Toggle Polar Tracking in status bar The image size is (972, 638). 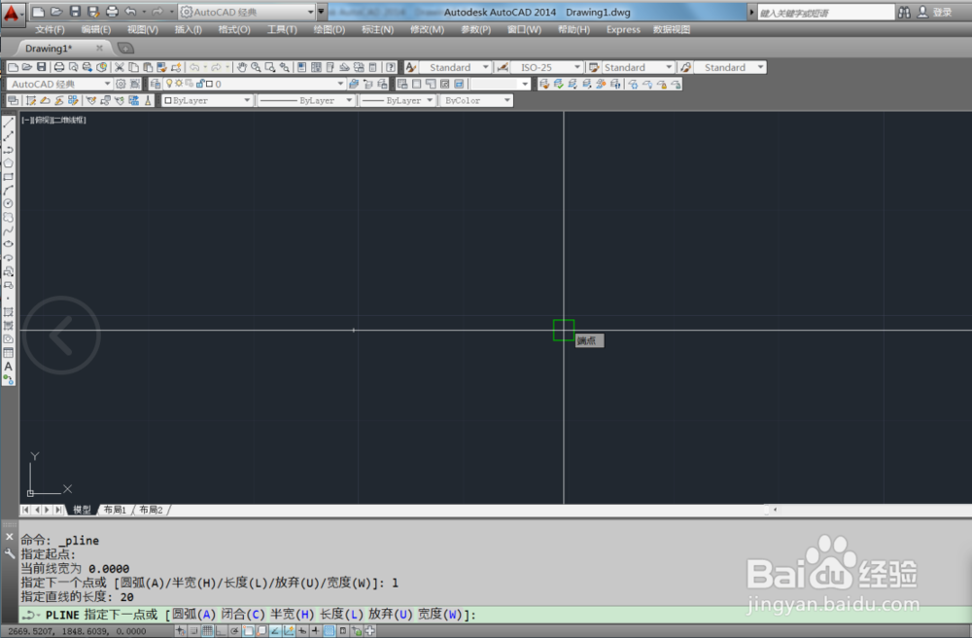tap(234, 630)
